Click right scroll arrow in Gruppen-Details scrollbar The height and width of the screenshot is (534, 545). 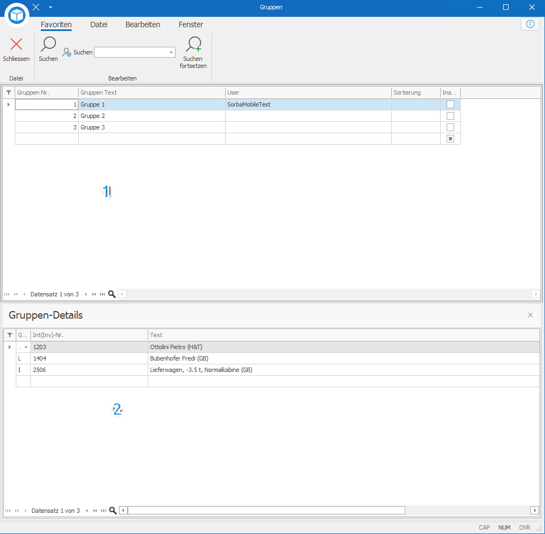coord(535,511)
